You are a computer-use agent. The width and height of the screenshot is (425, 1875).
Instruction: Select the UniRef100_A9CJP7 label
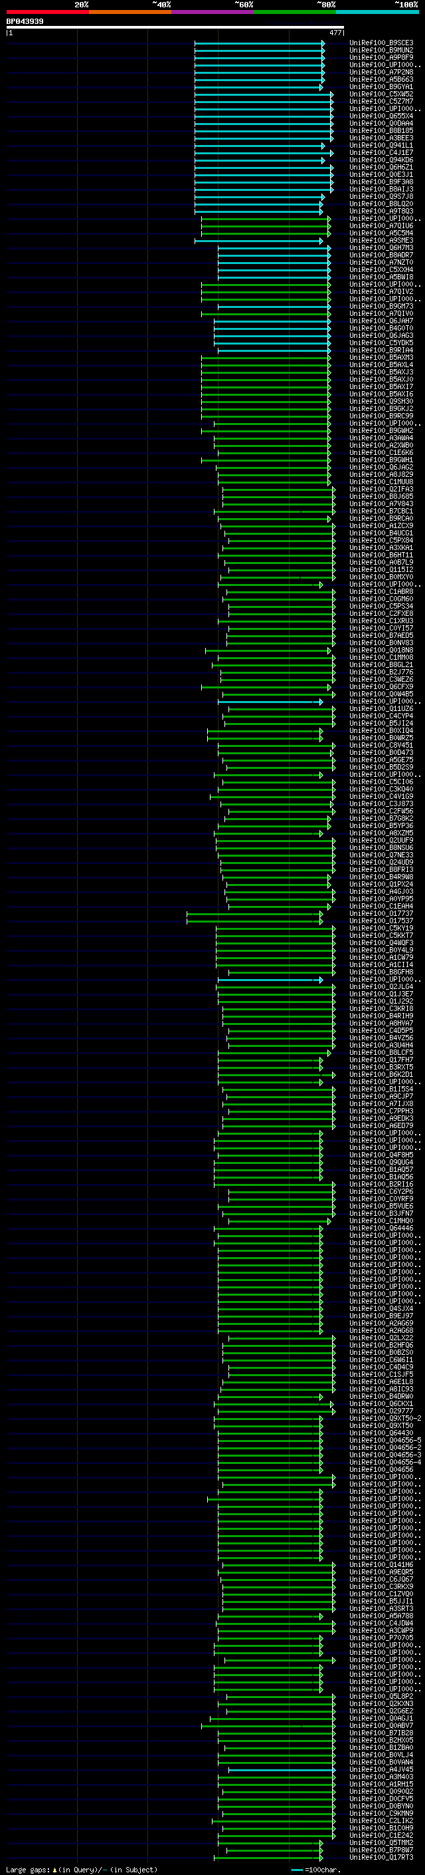click(x=381, y=1096)
